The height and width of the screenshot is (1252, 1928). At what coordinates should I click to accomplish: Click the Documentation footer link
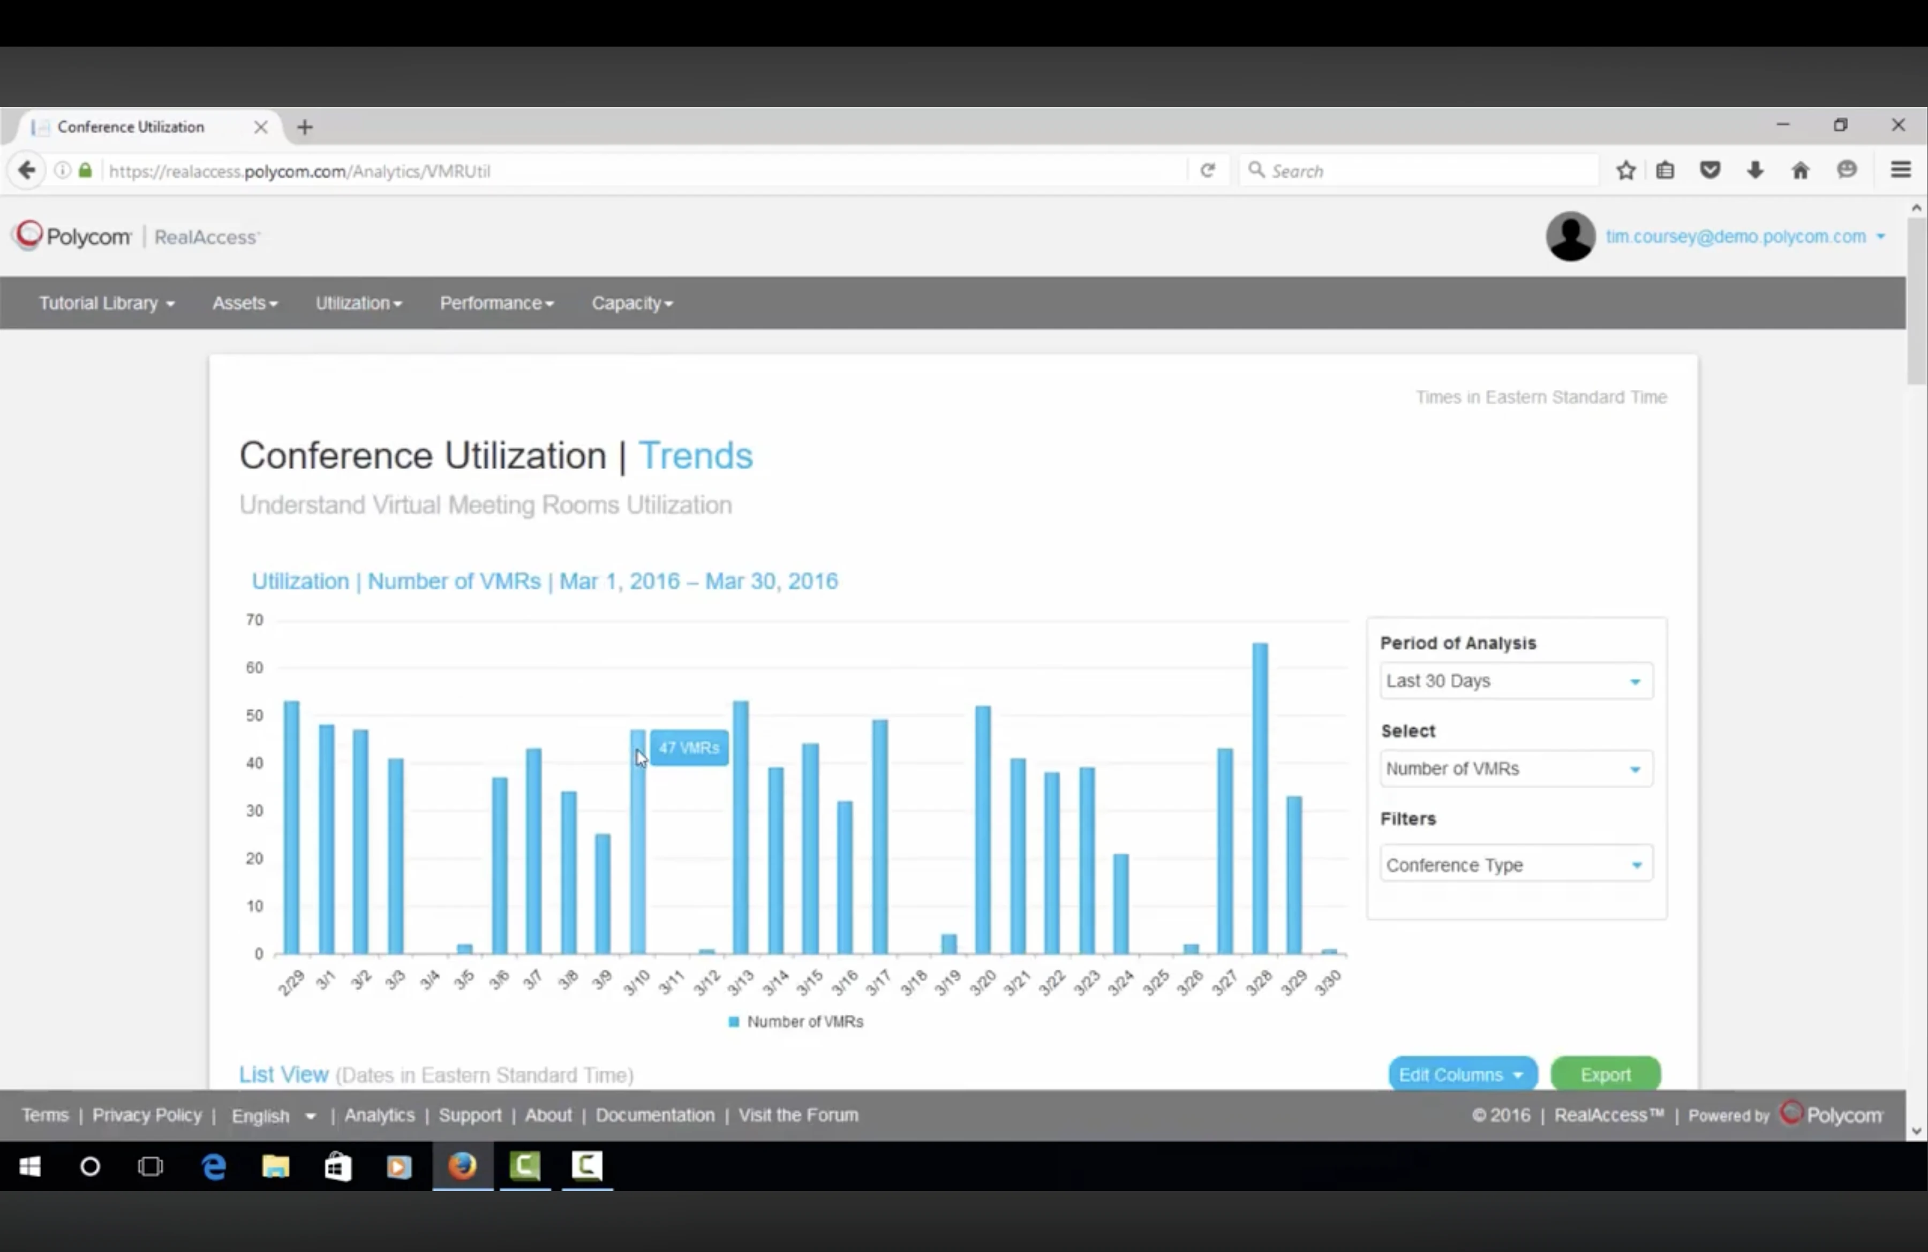[654, 1115]
